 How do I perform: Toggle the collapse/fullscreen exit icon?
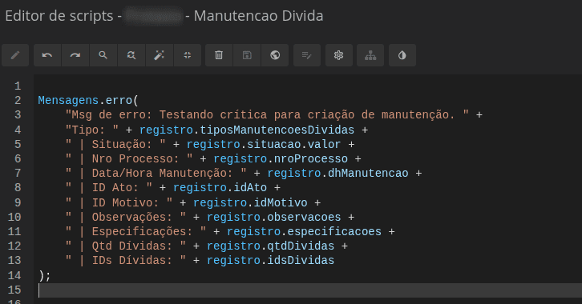(188, 55)
